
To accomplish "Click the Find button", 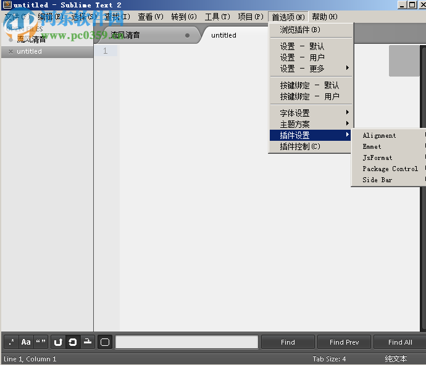I will (x=288, y=342).
